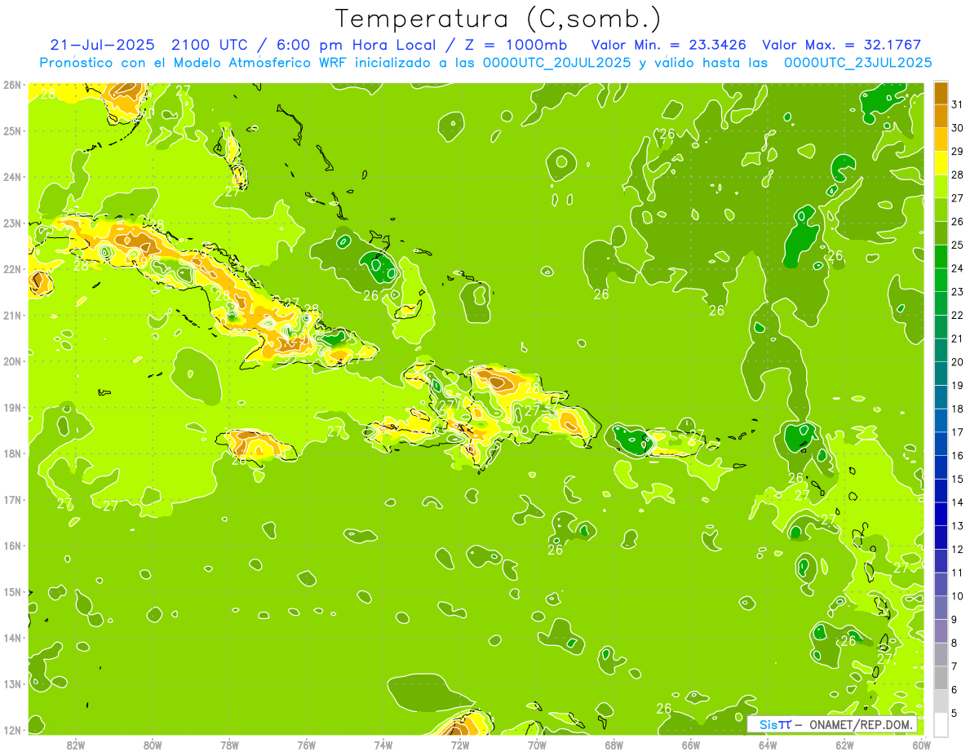
Task: Click the 25N latitude axis label
Action: pos(12,130)
